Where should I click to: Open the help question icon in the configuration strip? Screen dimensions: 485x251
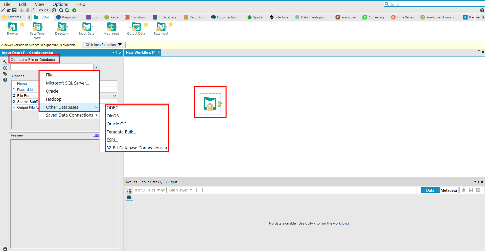[5, 80]
